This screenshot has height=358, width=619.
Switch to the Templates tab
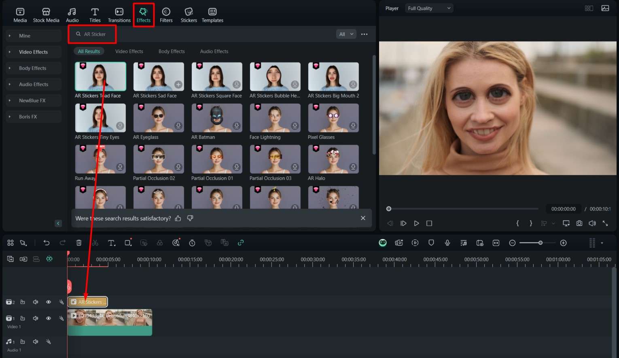click(x=212, y=15)
